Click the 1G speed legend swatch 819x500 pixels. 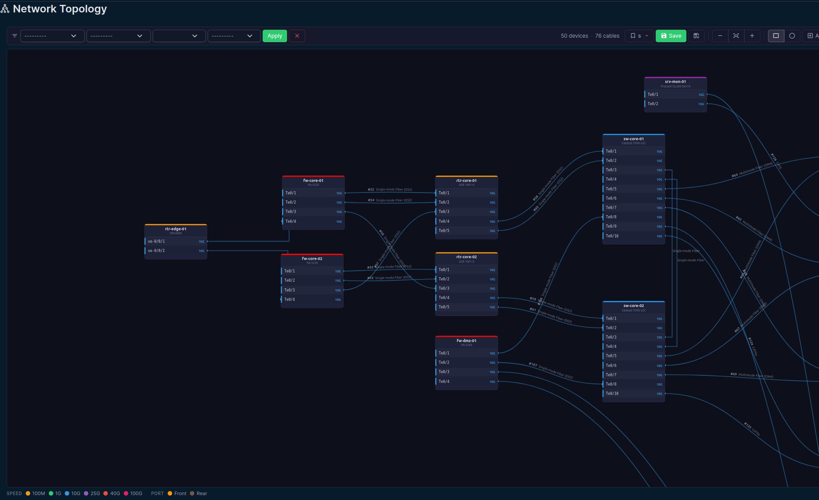pyautogui.click(x=51, y=493)
